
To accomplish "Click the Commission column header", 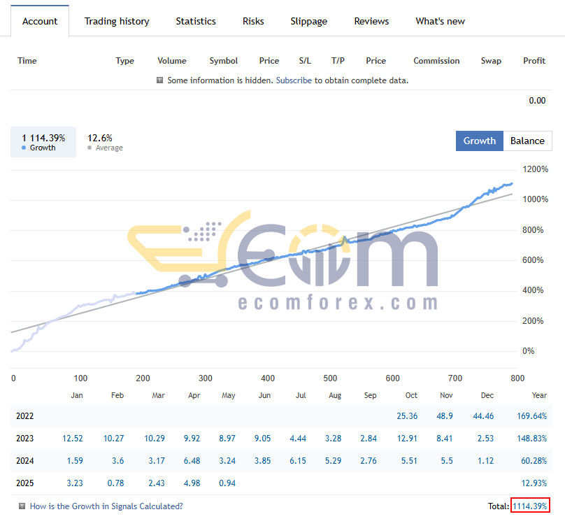I will pyautogui.click(x=436, y=61).
